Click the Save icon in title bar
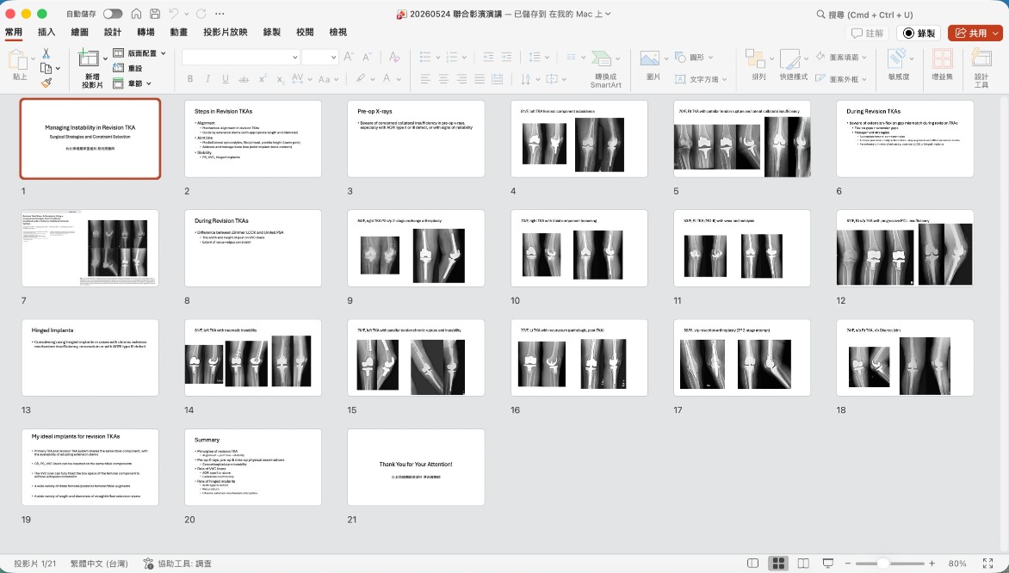 click(155, 14)
